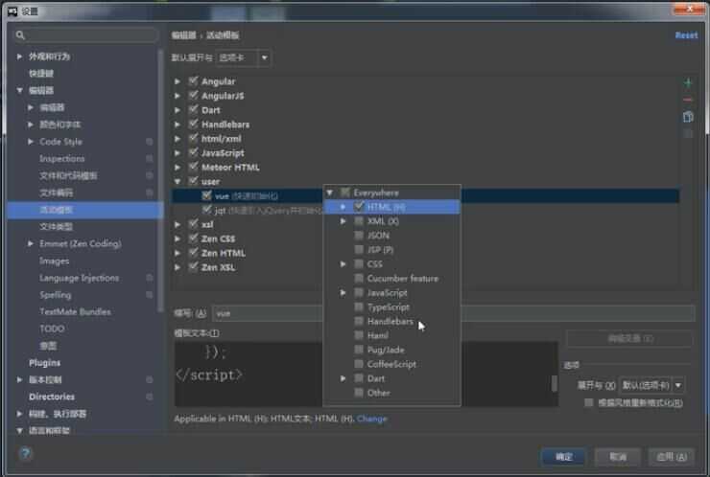Viewport: 710px width, 477px height.
Task: Click the OK (确定) button
Action: (x=564, y=457)
